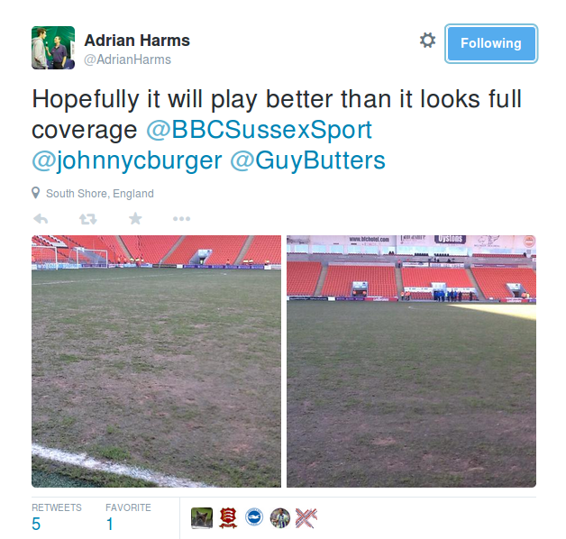Toggle the Following button
566x539 pixels.
point(491,43)
